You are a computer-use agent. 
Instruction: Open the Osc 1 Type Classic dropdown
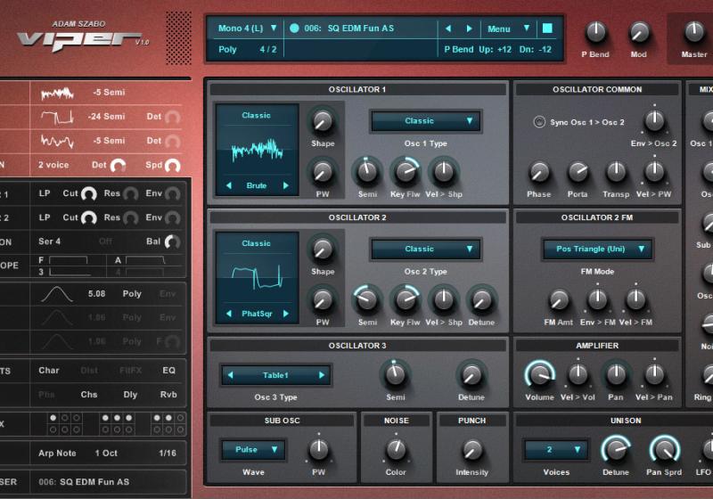coord(426,121)
